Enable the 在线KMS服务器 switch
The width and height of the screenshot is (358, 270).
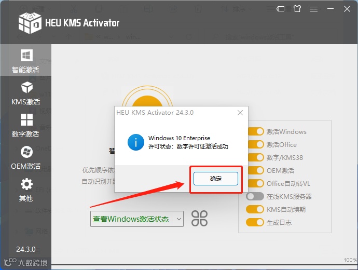click(255, 196)
